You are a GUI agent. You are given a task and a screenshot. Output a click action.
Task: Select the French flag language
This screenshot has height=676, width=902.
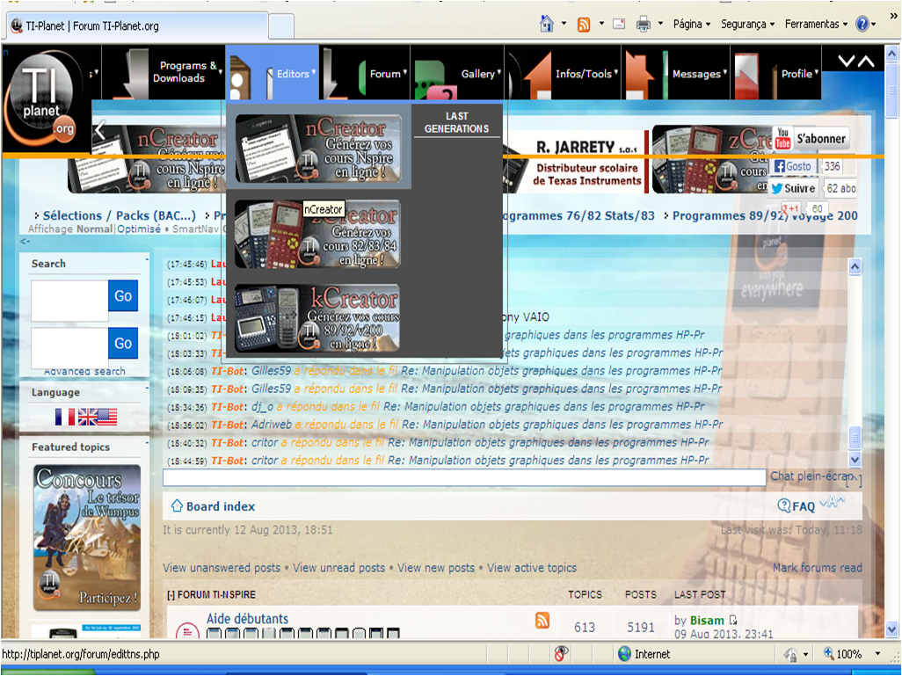point(65,417)
